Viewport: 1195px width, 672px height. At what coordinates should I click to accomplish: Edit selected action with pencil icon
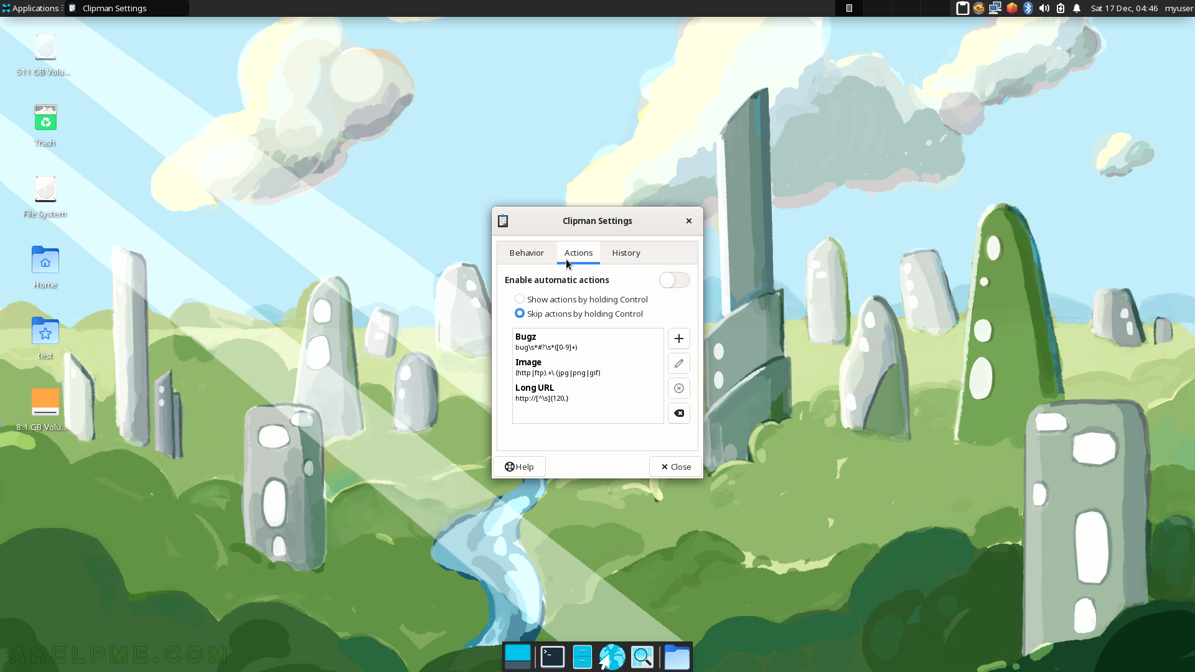(678, 363)
